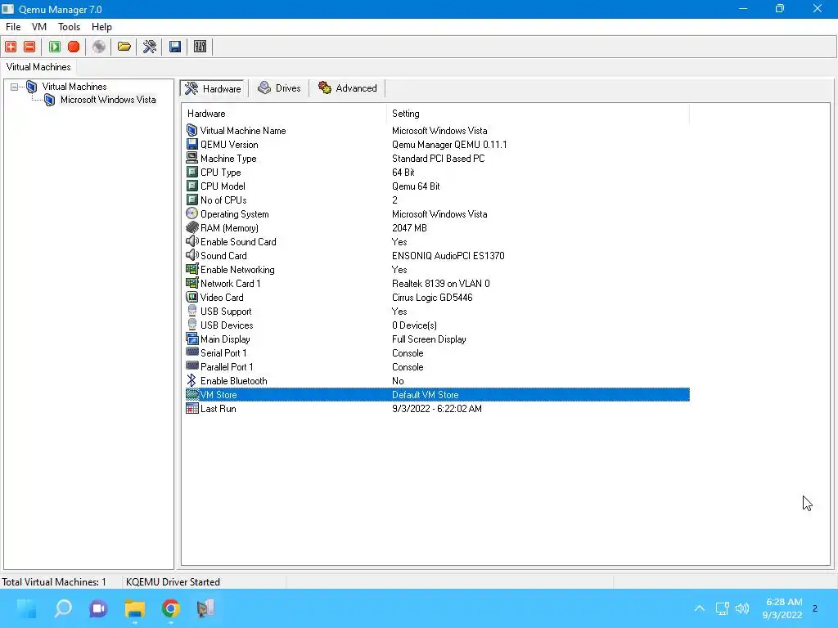
Task: Select the No of CPUs row label
Action: (223, 200)
